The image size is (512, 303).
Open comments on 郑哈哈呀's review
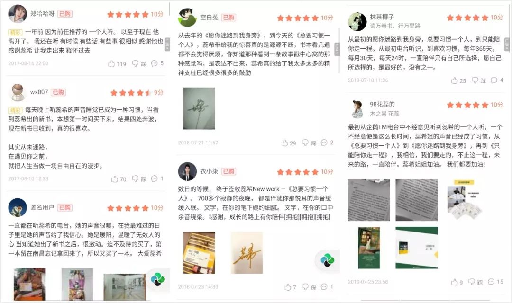157,63
